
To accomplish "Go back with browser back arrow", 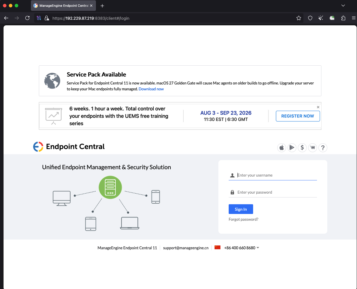I will pyautogui.click(x=6, y=18).
